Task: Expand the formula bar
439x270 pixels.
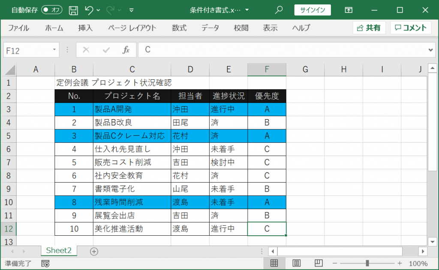Action: click(x=430, y=50)
